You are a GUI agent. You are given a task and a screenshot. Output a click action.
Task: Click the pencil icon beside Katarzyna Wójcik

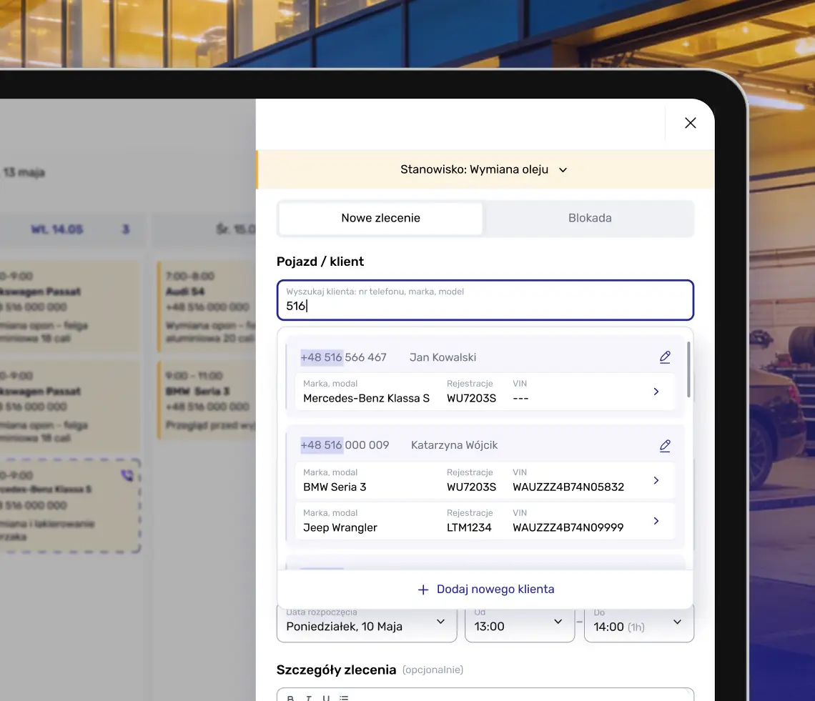(665, 445)
